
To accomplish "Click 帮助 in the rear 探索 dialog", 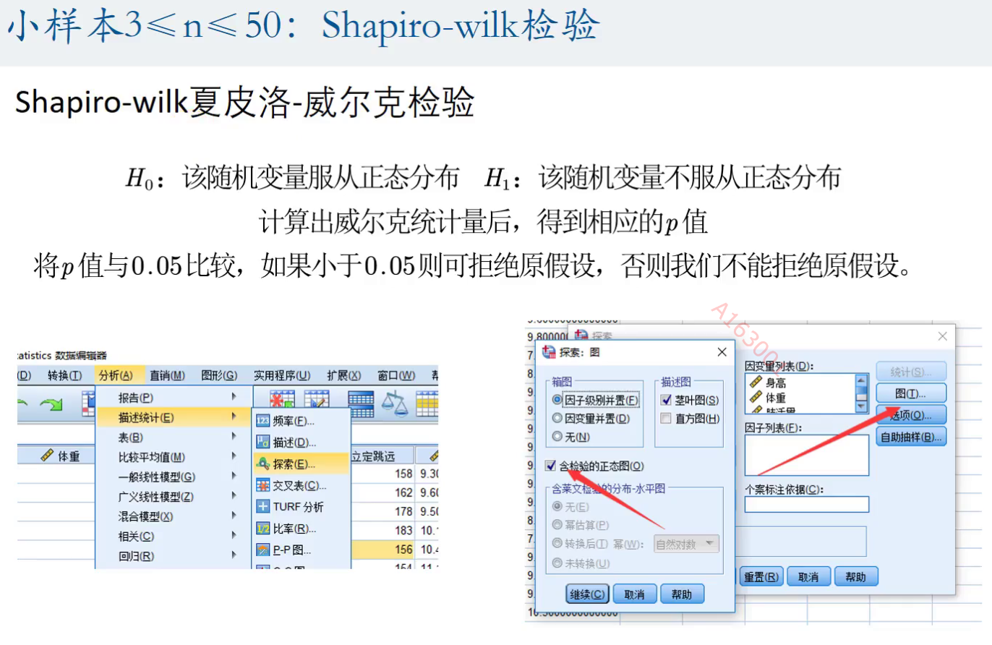I will [x=856, y=576].
